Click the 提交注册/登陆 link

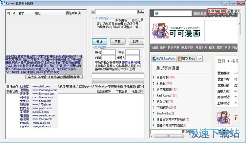pos(131,63)
